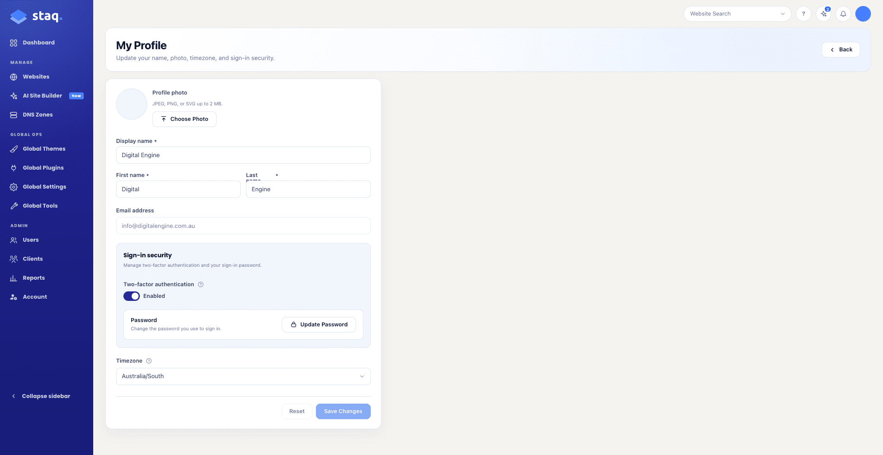The height and width of the screenshot is (455, 883).
Task: Open the Timezone dropdown
Action: [243, 376]
